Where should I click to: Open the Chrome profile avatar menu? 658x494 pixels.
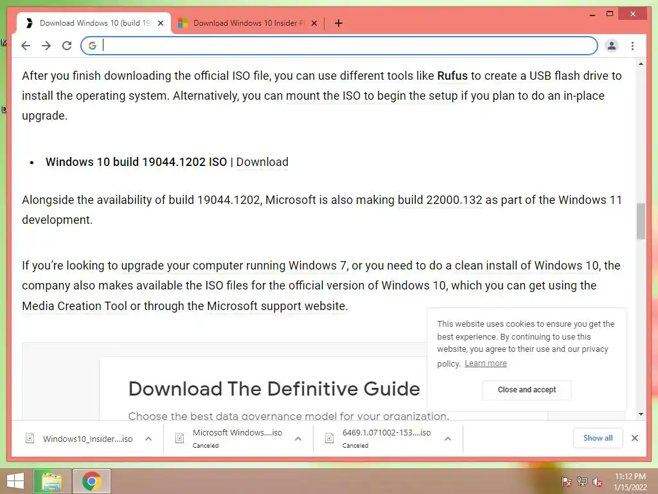pos(612,46)
